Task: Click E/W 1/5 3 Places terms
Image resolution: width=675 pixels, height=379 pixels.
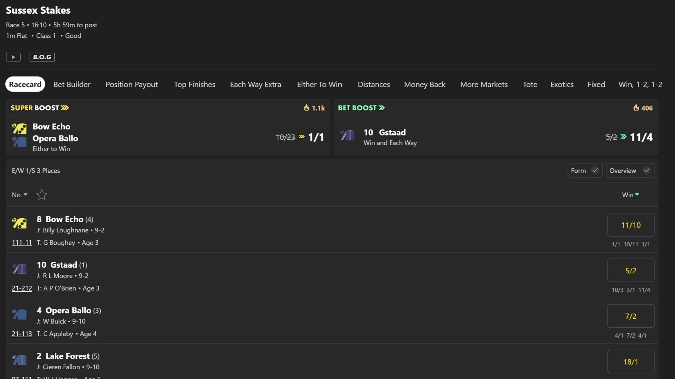Action: pyautogui.click(x=36, y=171)
